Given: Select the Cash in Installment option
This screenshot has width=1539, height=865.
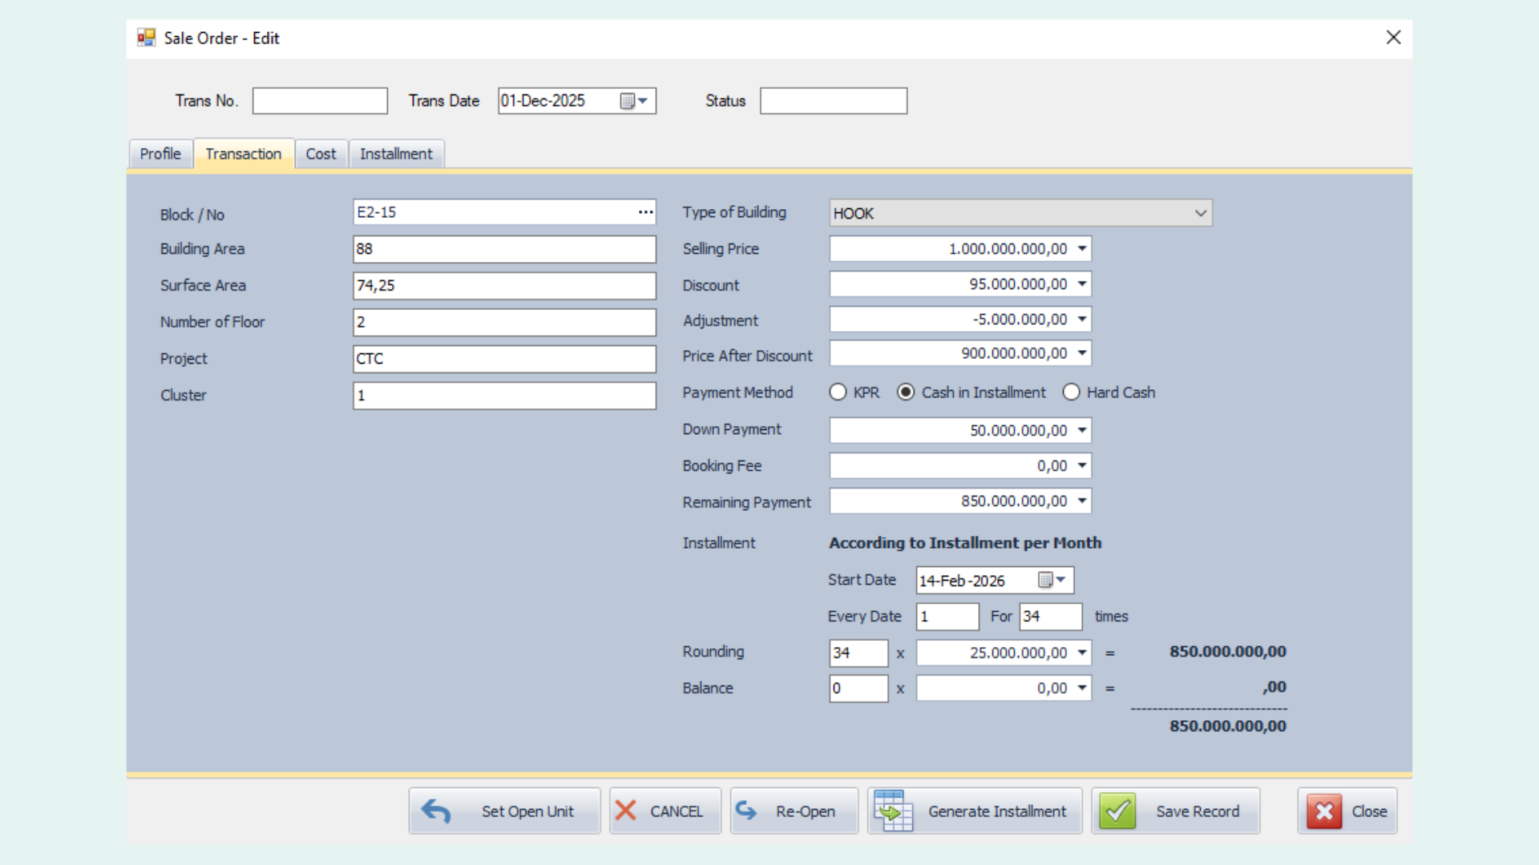Looking at the screenshot, I should 906,392.
